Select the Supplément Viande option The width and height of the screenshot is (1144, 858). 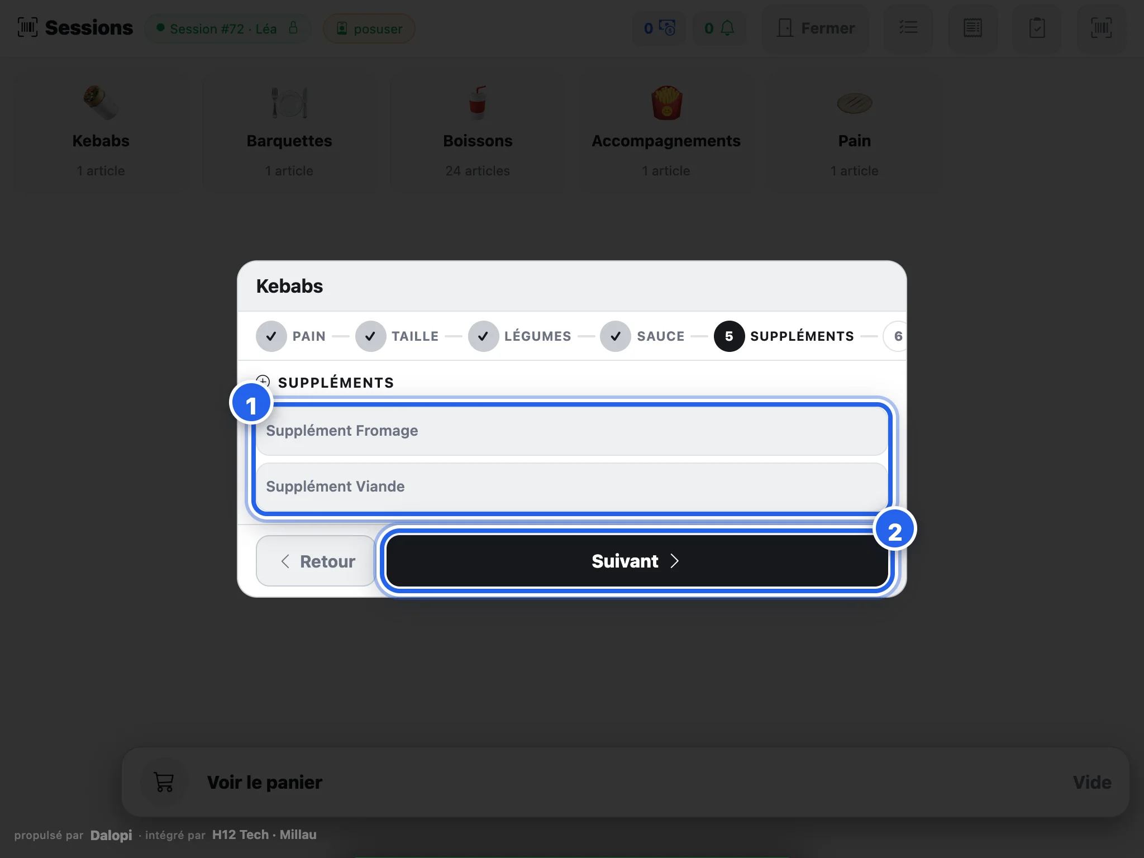click(x=572, y=487)
